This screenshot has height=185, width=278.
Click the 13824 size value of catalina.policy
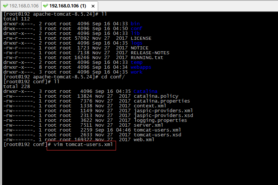[x=85, y=96]
